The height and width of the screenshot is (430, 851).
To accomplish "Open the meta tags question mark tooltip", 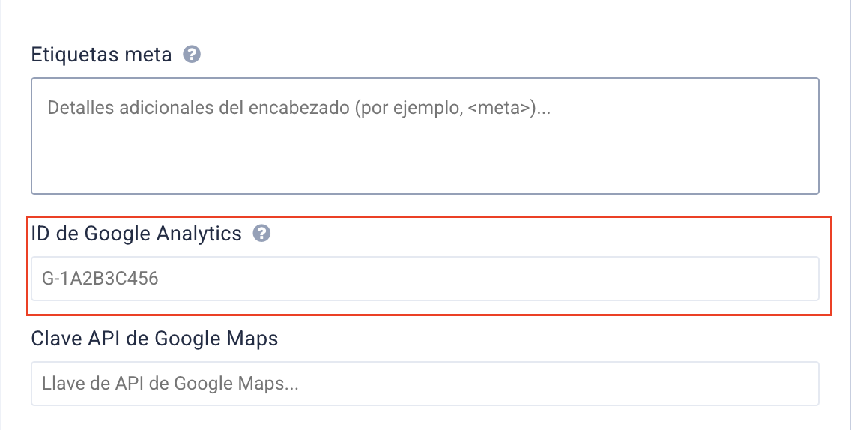I will pyautogui.click(x=192, y=55).
